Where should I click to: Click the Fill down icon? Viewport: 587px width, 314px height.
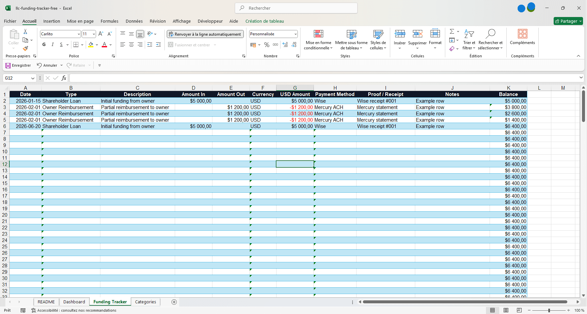click(x=452, y=40)
